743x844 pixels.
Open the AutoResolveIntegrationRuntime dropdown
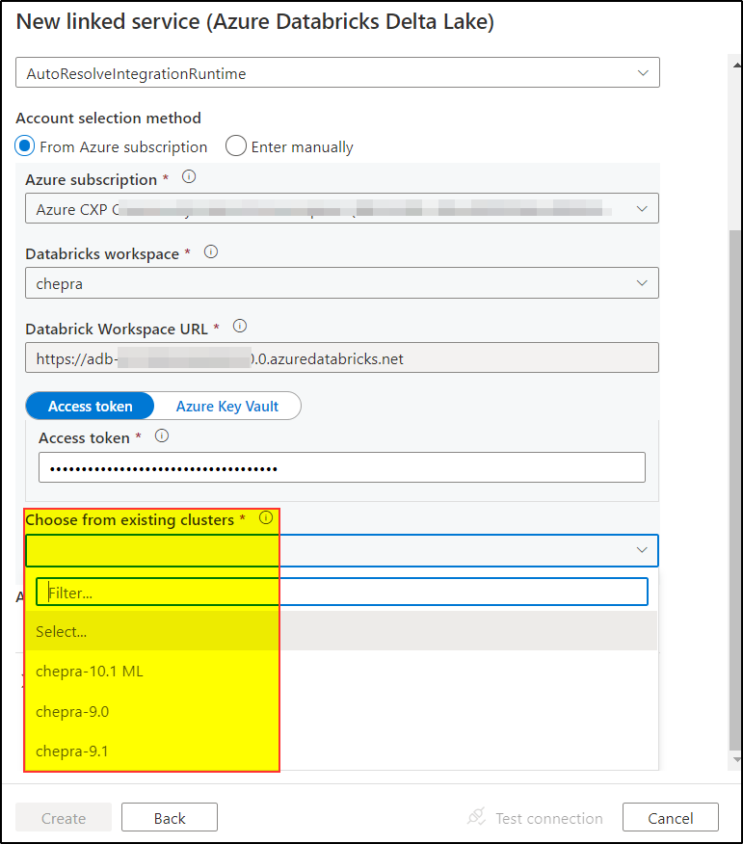coord(337,72)
